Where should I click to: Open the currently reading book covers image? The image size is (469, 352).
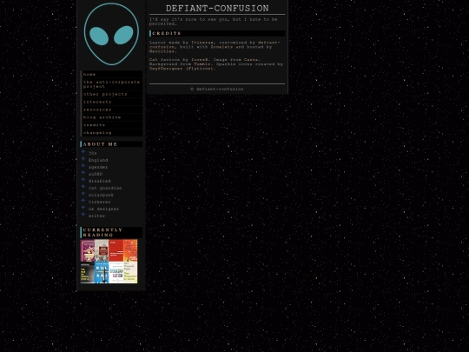pyautogui.click(x=109, y=262)
